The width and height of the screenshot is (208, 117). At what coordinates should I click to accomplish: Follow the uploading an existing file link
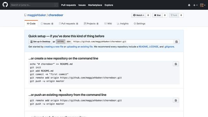coord(80,47)
